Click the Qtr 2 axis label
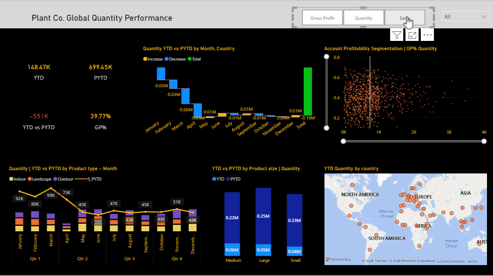 point(83,259)
